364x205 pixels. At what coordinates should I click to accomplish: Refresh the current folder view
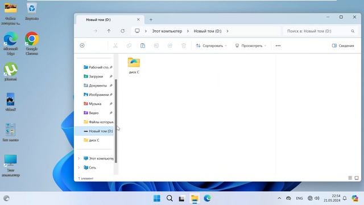[x=123, y=31]
